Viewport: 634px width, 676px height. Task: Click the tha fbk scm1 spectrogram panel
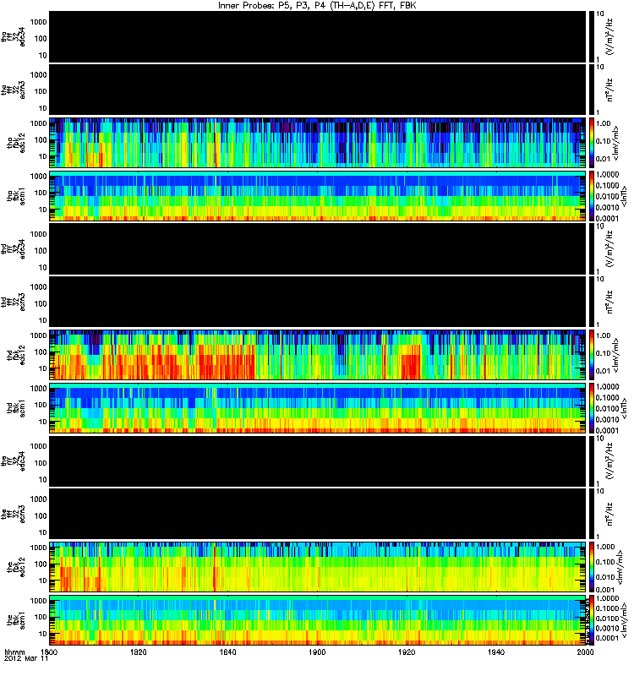(x=318, y=196)
